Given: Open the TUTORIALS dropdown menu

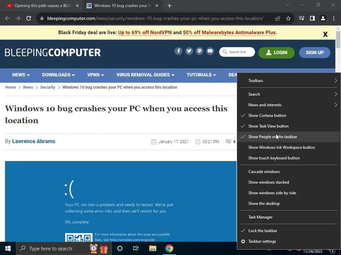Looking at the screenshot, I should [201, 75].
